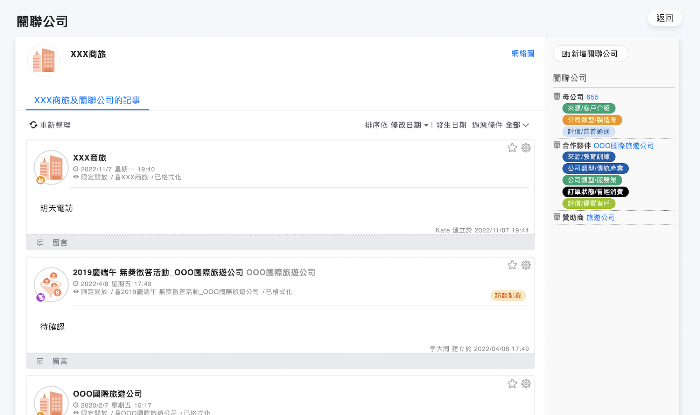Image resolution: width=700 pixels, height=415 pixels.
Task: Click the 訪談記錄 label
Action: 508,296
